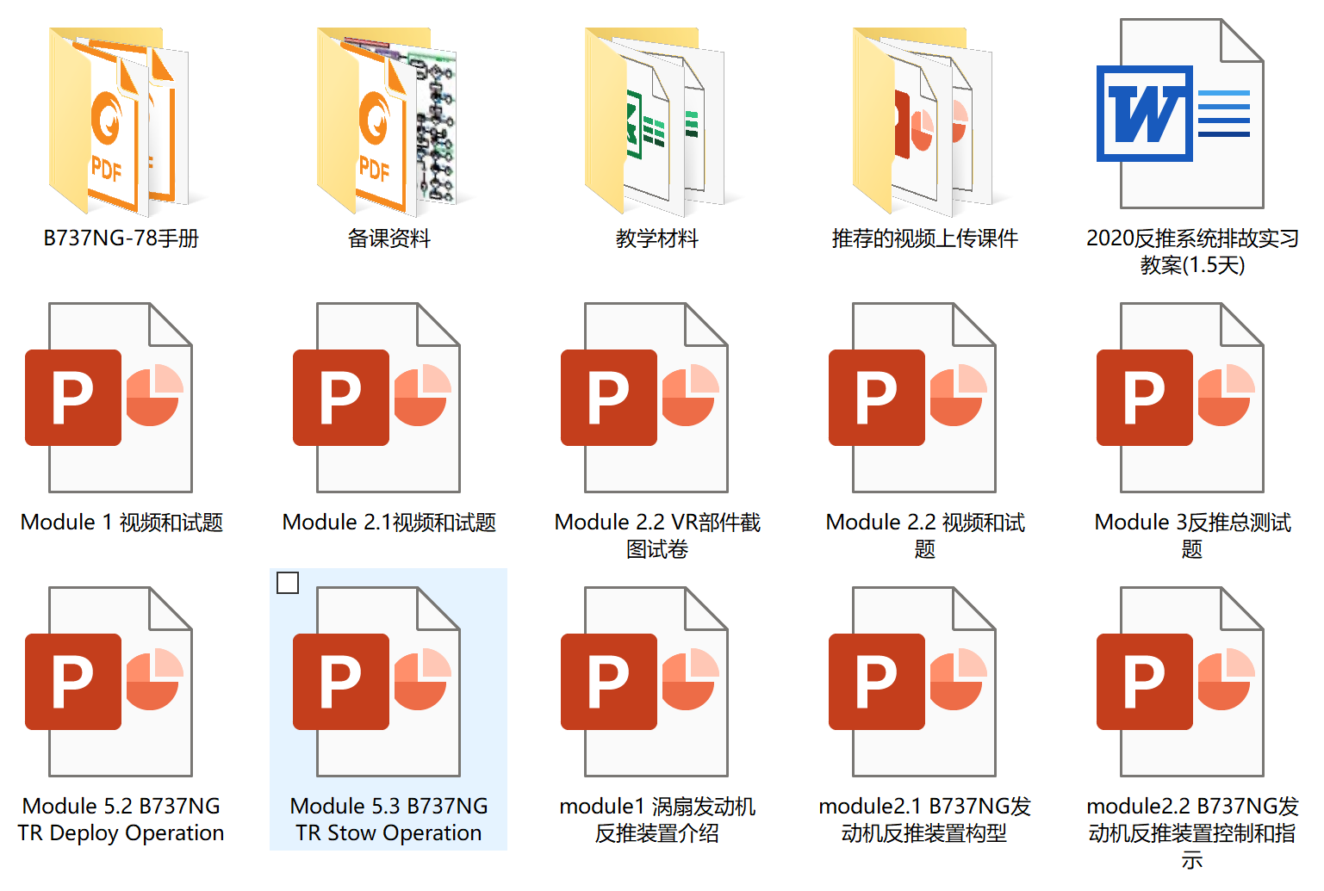Screen dimensions: 1324x891
Task: Select Module 2.2 视频和试题 presentation
Action: click(924, 398)
